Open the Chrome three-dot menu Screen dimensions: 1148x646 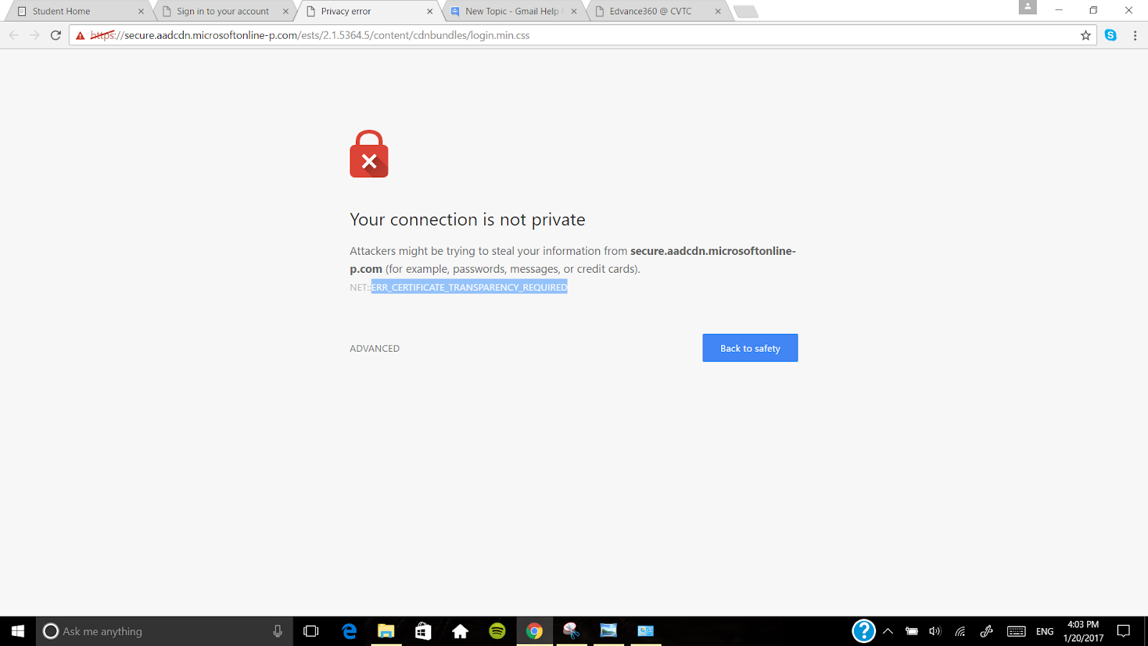[x=1135, y=35]
